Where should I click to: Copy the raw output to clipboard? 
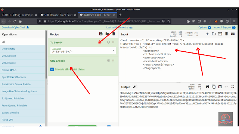(214, 87)
